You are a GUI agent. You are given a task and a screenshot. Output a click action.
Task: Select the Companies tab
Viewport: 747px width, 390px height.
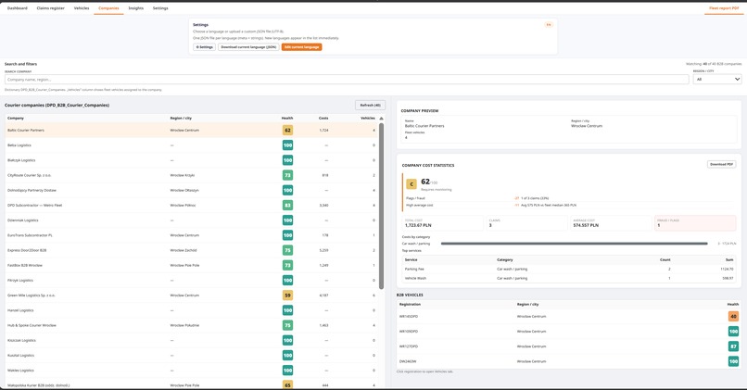[108, 8]
